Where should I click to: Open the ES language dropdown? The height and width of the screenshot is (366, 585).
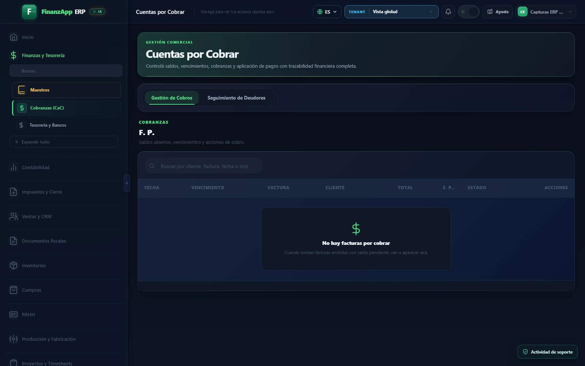[327, 12]
